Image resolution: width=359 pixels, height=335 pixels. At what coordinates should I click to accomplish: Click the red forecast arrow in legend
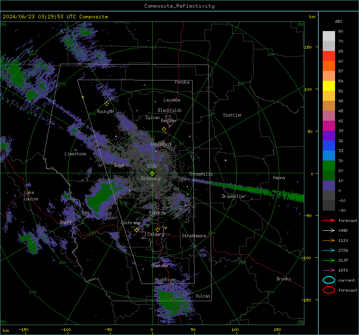click(329, 220)
